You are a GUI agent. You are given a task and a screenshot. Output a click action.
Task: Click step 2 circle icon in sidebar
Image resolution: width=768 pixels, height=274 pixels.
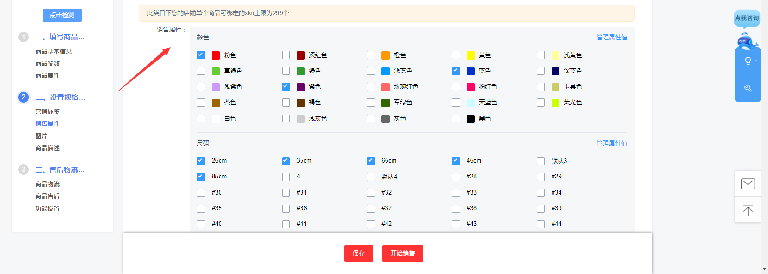coord(24,97)
